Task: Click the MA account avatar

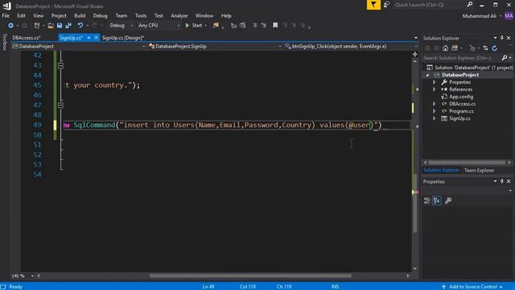Action: (509, 15)
